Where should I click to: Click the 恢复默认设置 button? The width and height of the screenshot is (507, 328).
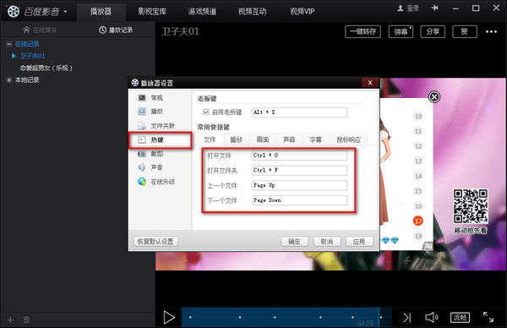pos(155,241)
